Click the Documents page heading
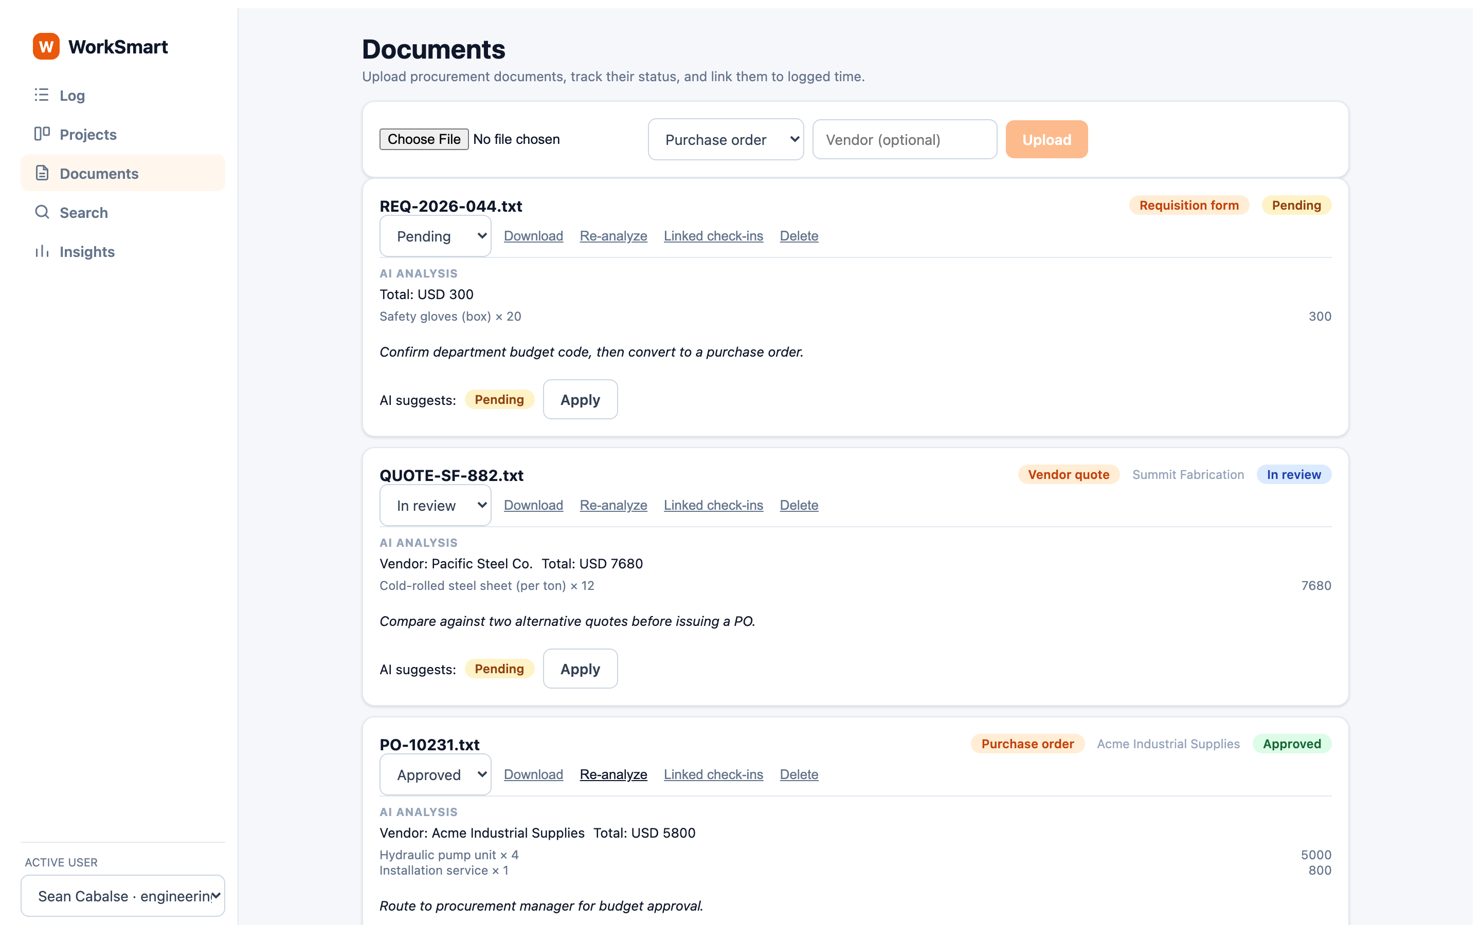This screenshot has height=925, width=1481. pyautogui.click(x=434, y=49)
